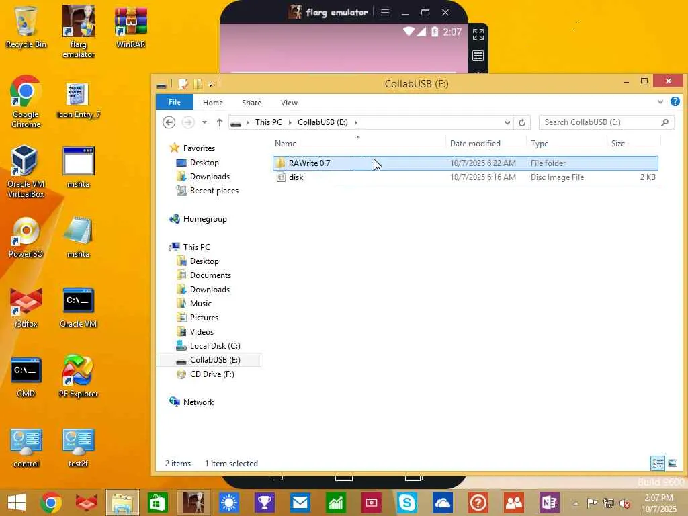Select RAWrite 0.7 folder

pos(466,163)
